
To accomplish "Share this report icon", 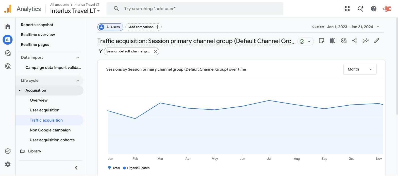I will click(x=355, y=41).
